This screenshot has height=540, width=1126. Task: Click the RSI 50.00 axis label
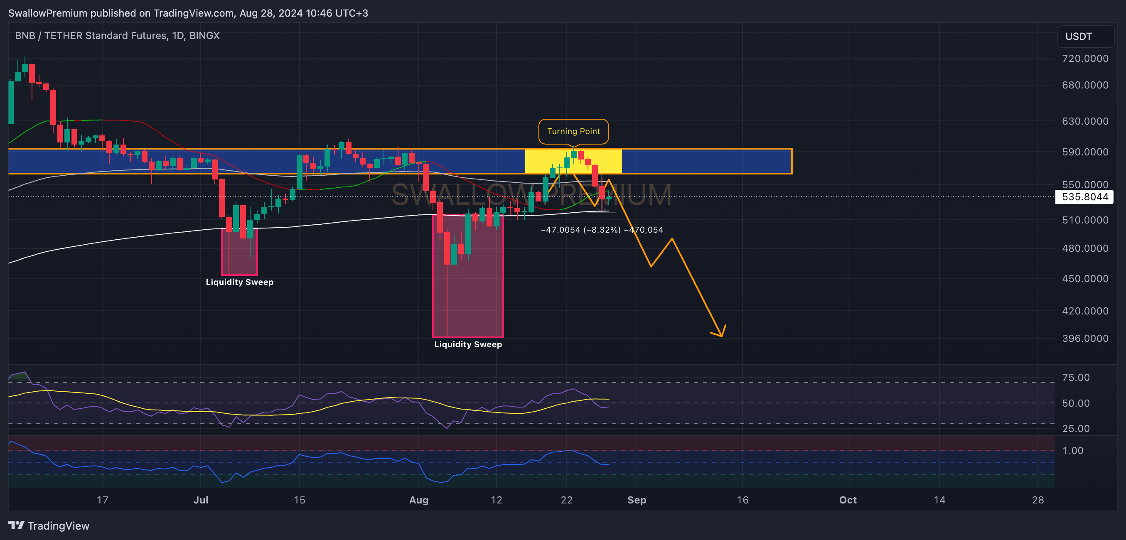1076,403
